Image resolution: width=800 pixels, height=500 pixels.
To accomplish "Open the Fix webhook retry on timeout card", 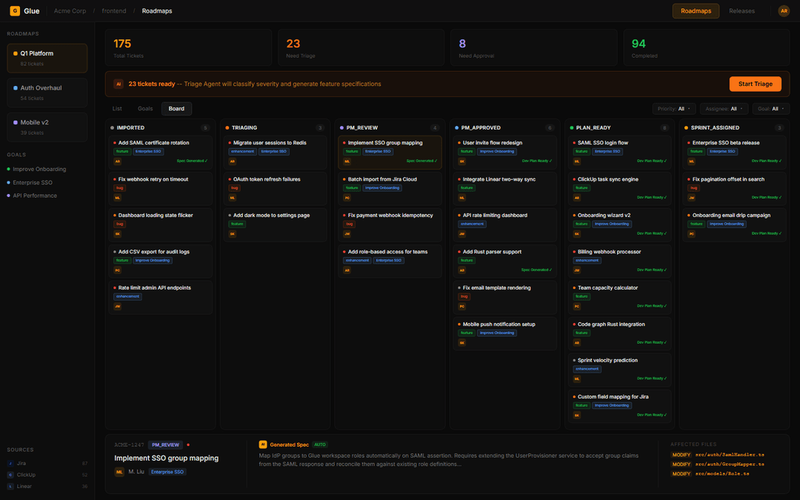I will tap(153, 179).
